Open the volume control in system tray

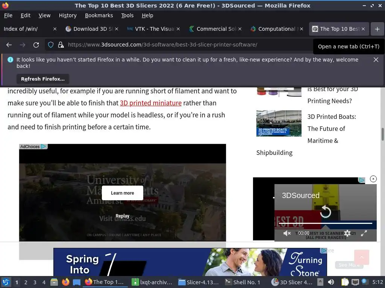point(331,282)
